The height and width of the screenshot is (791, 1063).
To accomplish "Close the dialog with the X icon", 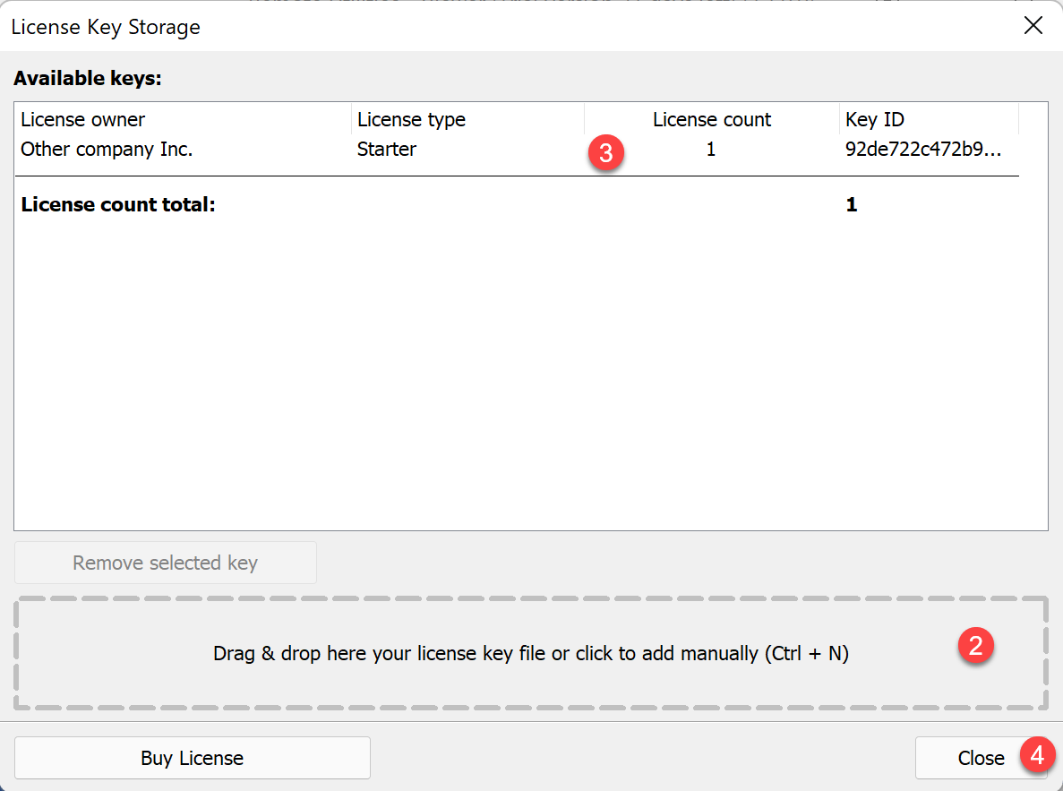I will pos(1033,26).
